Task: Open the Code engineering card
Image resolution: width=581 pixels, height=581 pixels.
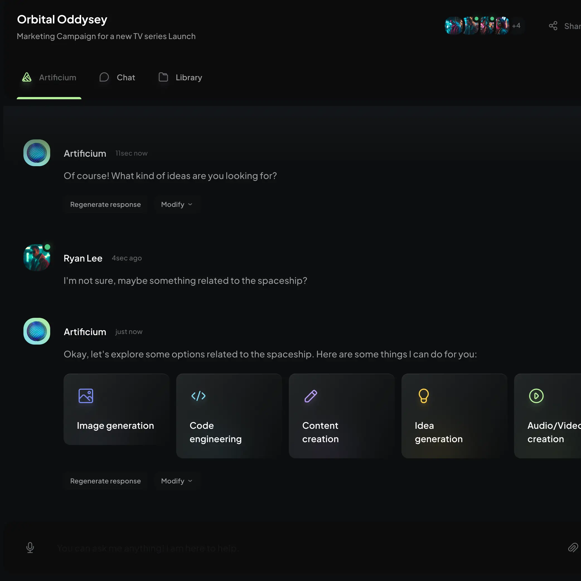Action: pos(229,416)
